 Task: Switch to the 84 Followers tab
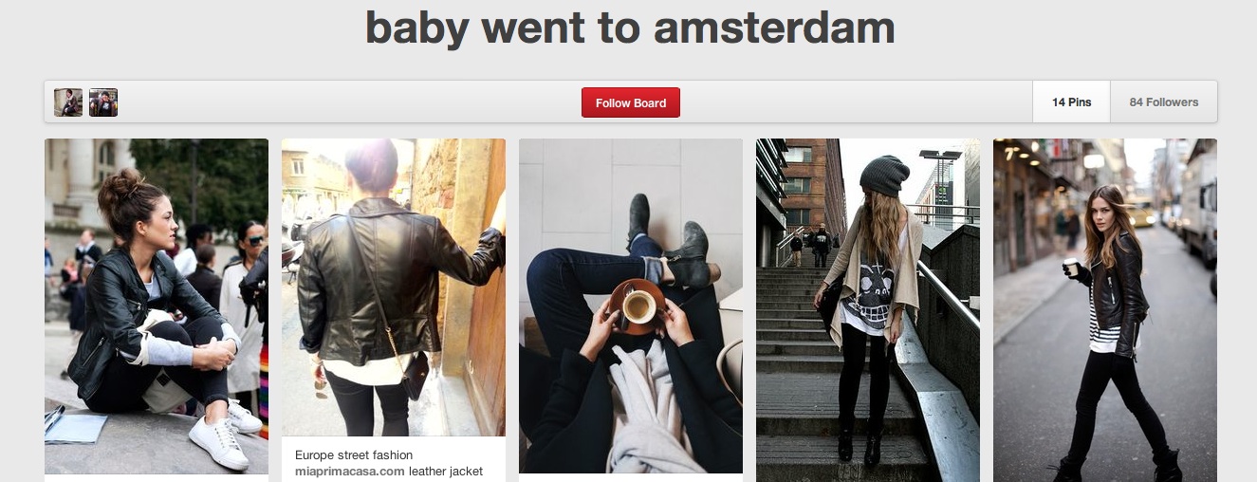1163,102
